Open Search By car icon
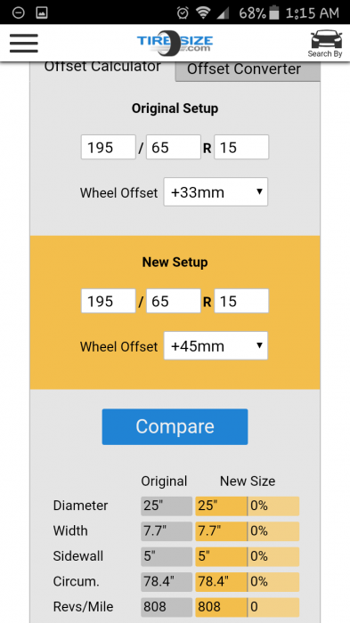350x623 pixels. tap(326, 44)
